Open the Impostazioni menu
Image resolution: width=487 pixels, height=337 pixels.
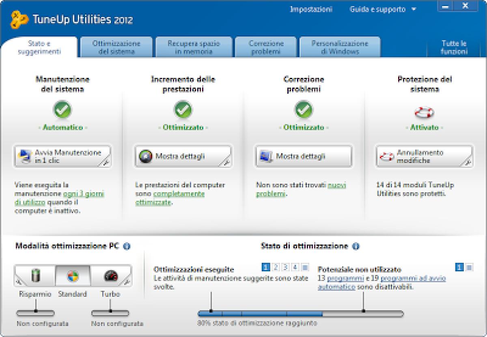click(310, 9)
